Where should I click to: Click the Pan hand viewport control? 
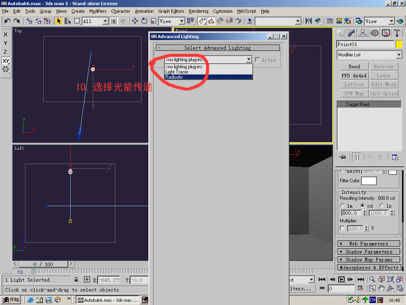381,288
